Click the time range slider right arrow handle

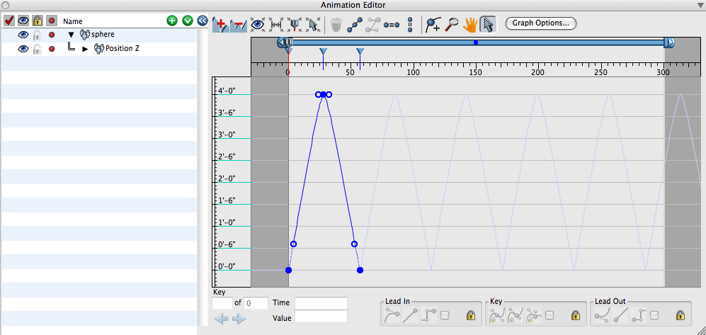pyautogui.click(x=670, y=42)
